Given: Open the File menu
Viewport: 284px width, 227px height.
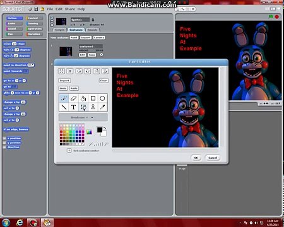Looking at the screenshot, I should pos(50,9).
